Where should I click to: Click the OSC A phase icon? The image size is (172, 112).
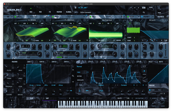23,41
